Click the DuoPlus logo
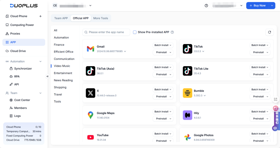Image resolution: width=280 pixels, height=148 pixels. tap(24, 6)
